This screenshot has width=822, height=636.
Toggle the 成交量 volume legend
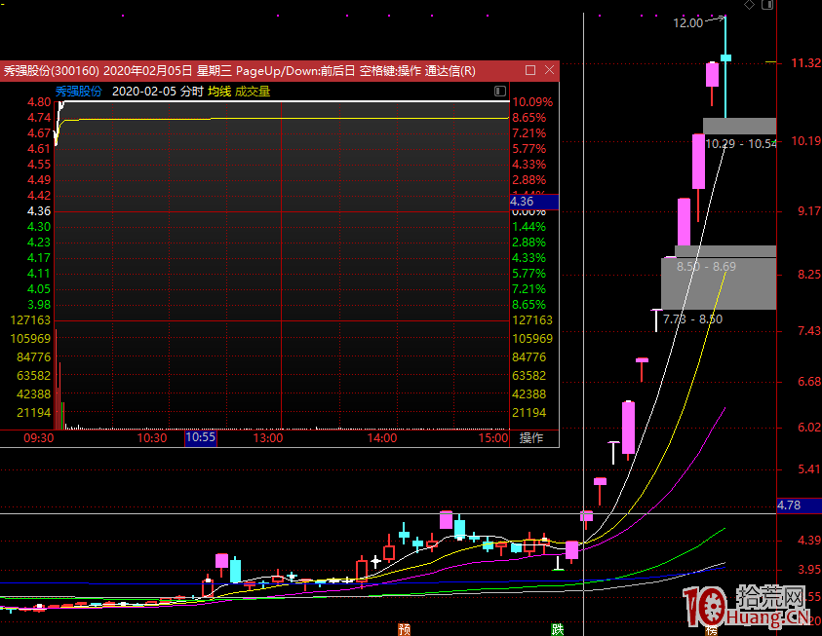[253, 92]
